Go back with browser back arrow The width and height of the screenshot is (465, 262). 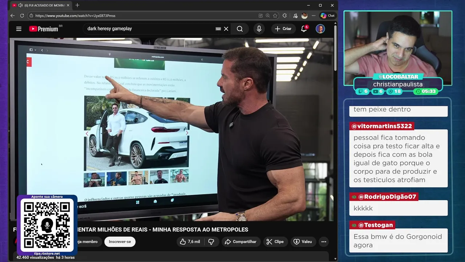click(12, 16)
